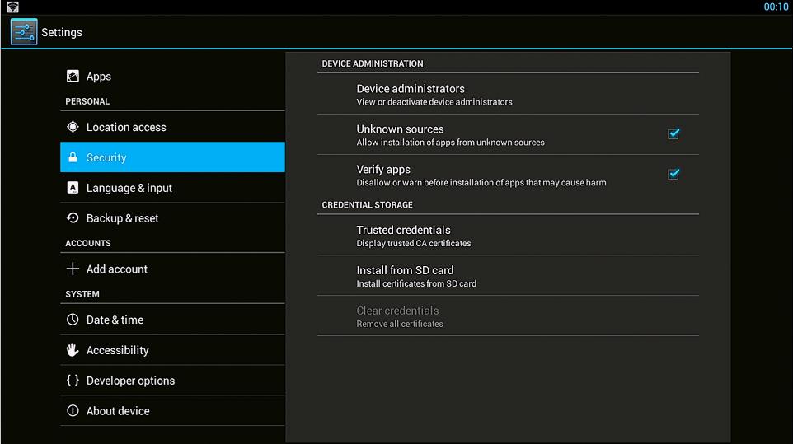Click the Wi-Fi status icon
Viewport: 793px width, 444px height.
(x=12, y=7)
